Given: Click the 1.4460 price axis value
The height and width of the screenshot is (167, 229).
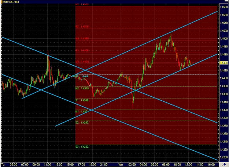Looking at the screenshot, I should tap(224, 54).
